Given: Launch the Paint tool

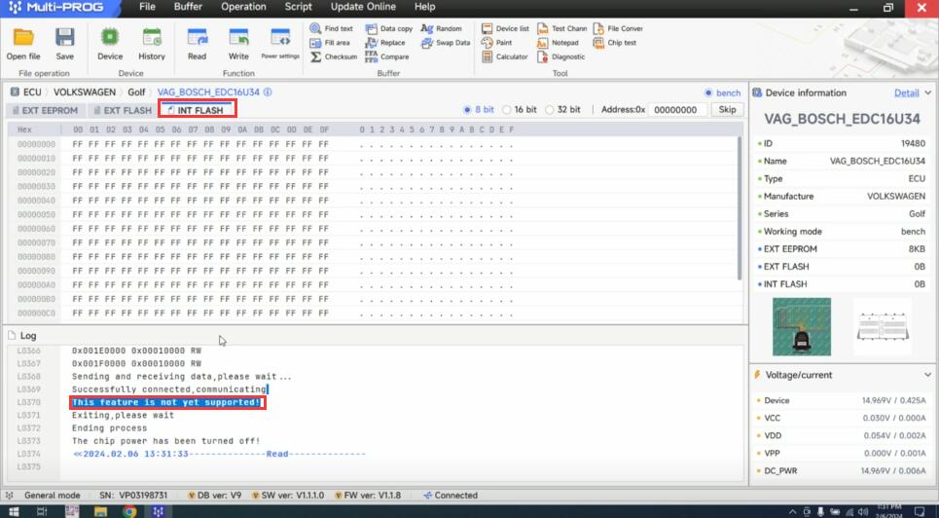Looking at the screenshot, I should click(497, 43).
